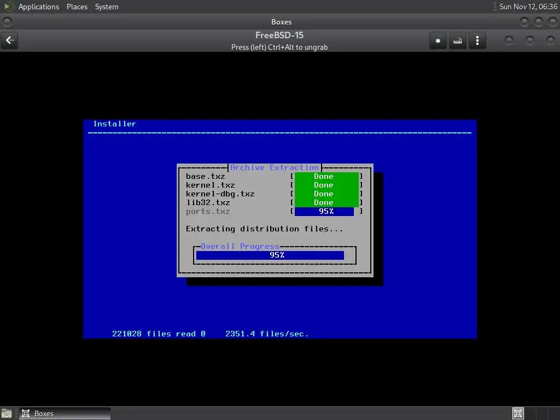Viewport: 560px width, 420px height.
Task: Click the round window menu button at title bar left
Action: (x=7, y=22)
